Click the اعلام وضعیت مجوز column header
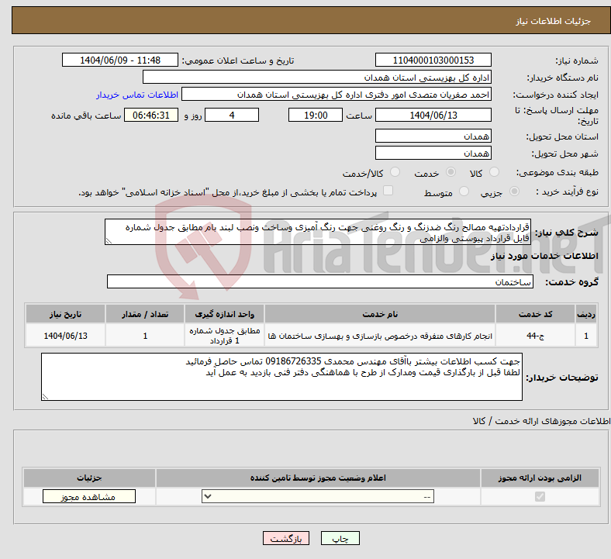The height and width of the screenshot is (559, 611). (x=318, y=478)
